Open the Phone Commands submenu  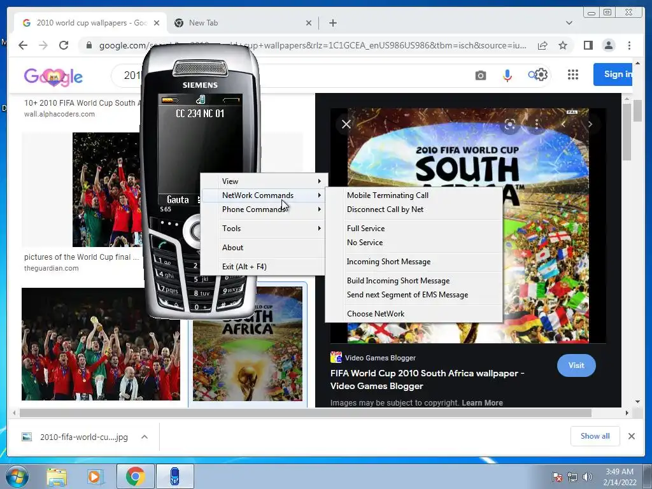(264, 209)
